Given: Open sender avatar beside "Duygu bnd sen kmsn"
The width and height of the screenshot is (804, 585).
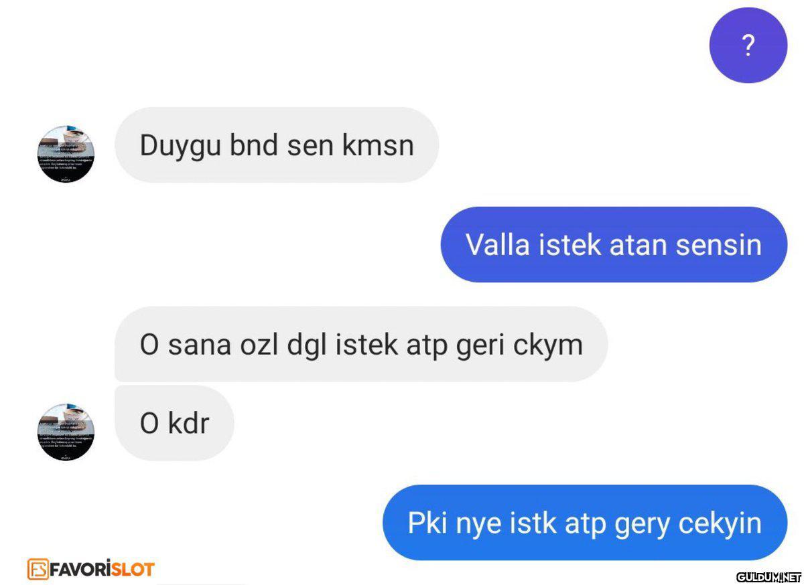Looking at the screenshot, I should [66, 153].
